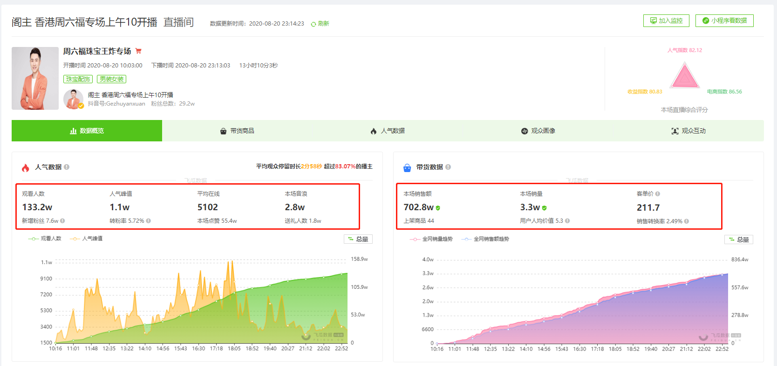Click 上架商品 44 text
The image size is (777, 366).
(x=419, y=221)
